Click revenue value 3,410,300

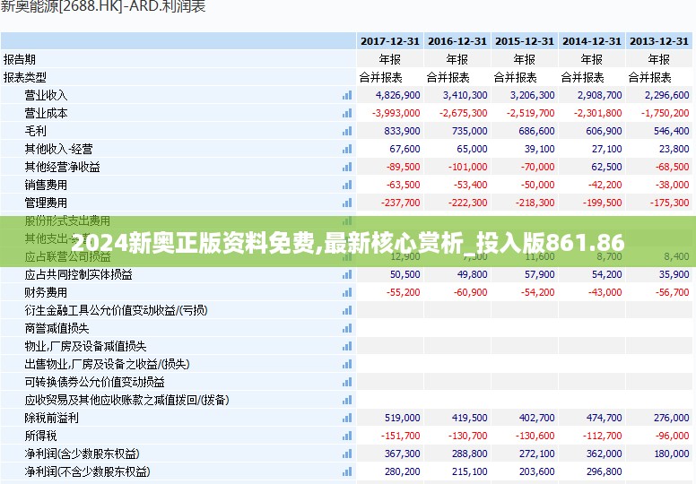pyautogui.click(x=465, y=95)
